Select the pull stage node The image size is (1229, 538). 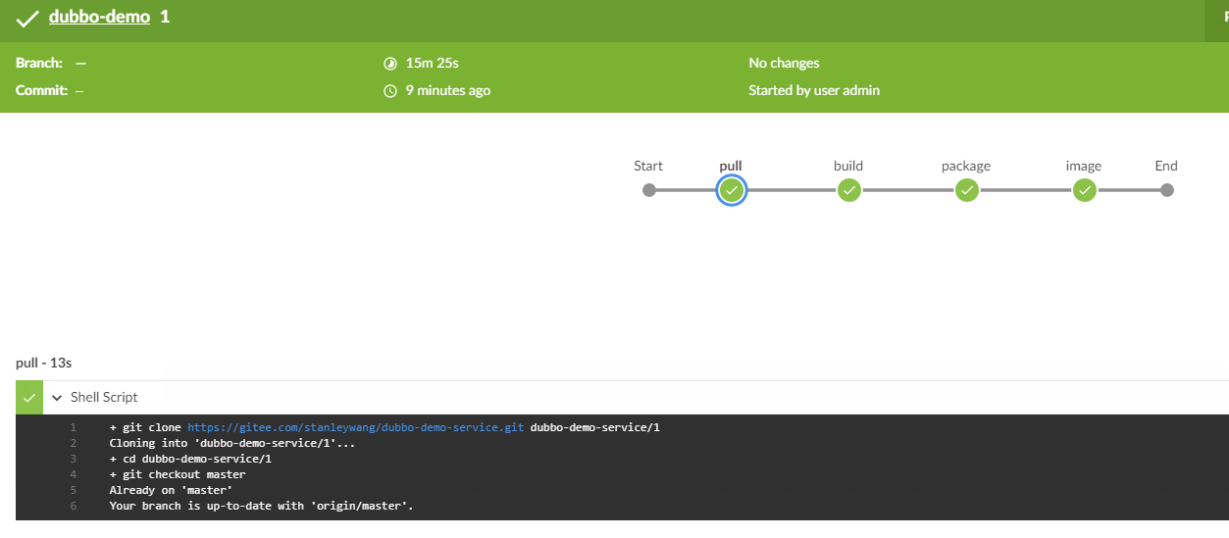tap(731, 190)
